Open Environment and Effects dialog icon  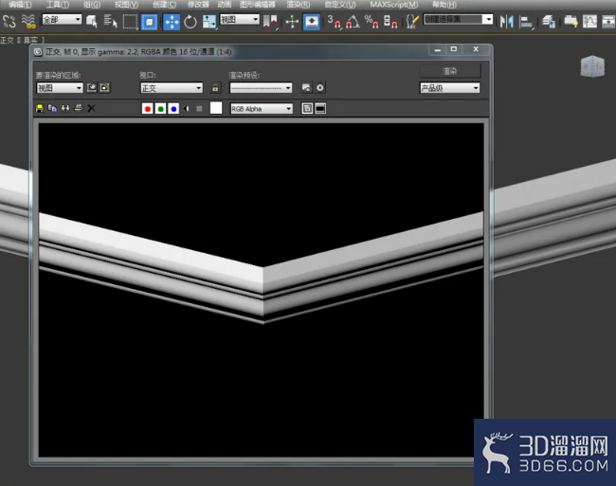click(320, 87)
